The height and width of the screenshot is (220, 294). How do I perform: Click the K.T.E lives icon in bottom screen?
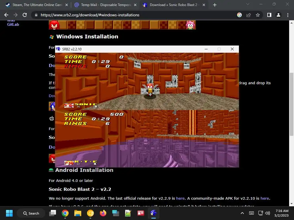69,163
